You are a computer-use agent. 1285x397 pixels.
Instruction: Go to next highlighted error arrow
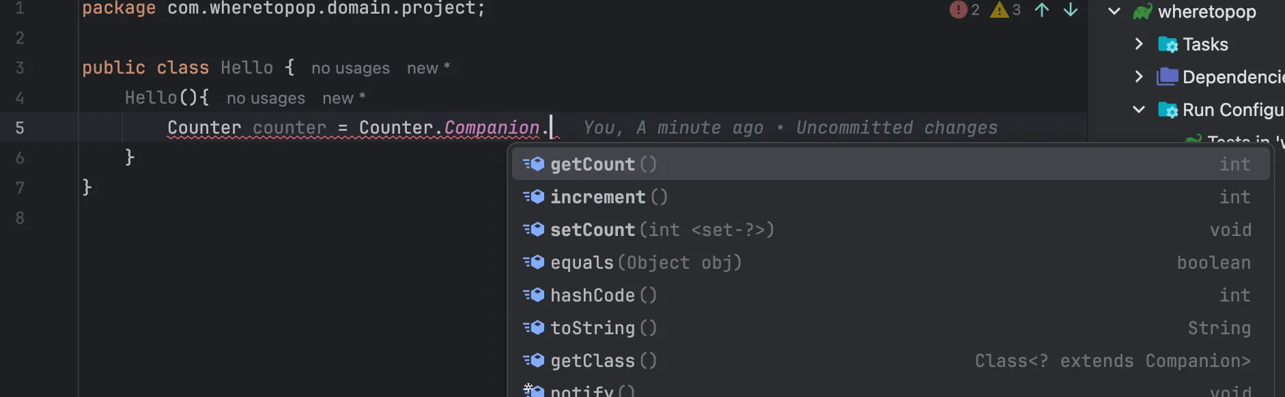click(1071, 10)
